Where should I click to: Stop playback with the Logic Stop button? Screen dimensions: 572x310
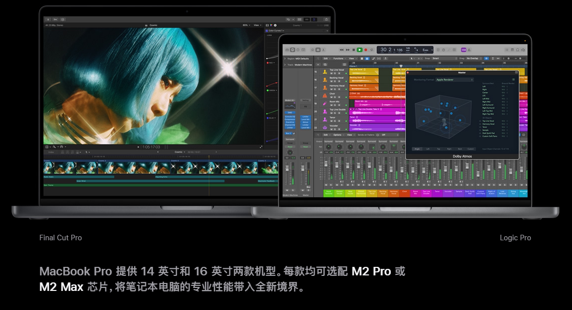[354, 50]
